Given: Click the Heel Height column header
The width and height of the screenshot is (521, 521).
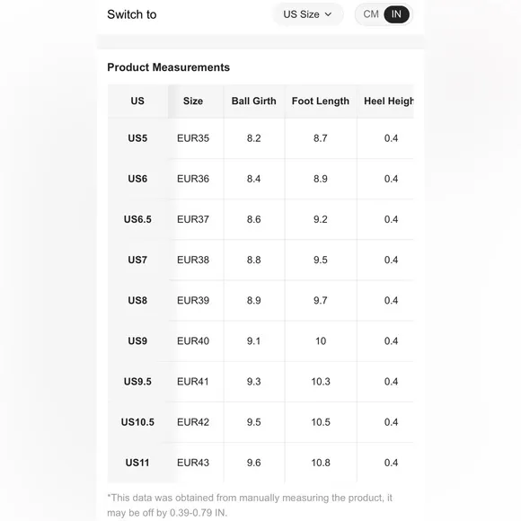Looking at the screenshot, I should tap(388, 101).
